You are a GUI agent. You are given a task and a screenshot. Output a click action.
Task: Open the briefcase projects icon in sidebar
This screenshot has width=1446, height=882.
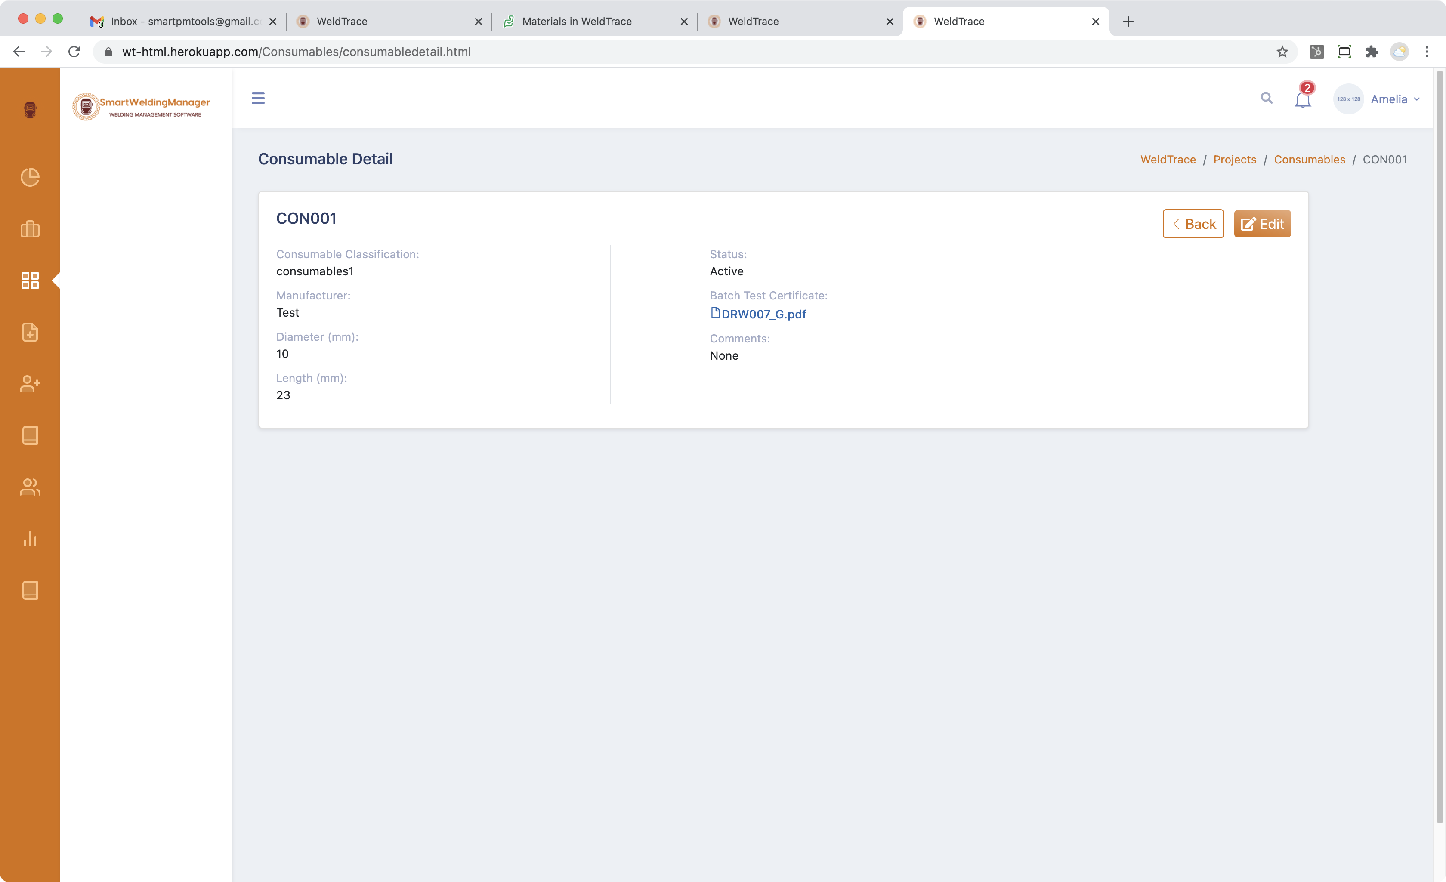[x=30, y=229]
